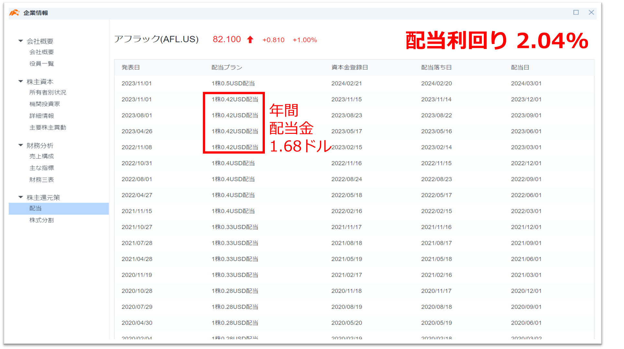Click the stock name アフラック(AFL.US)

tap(156, 39)
